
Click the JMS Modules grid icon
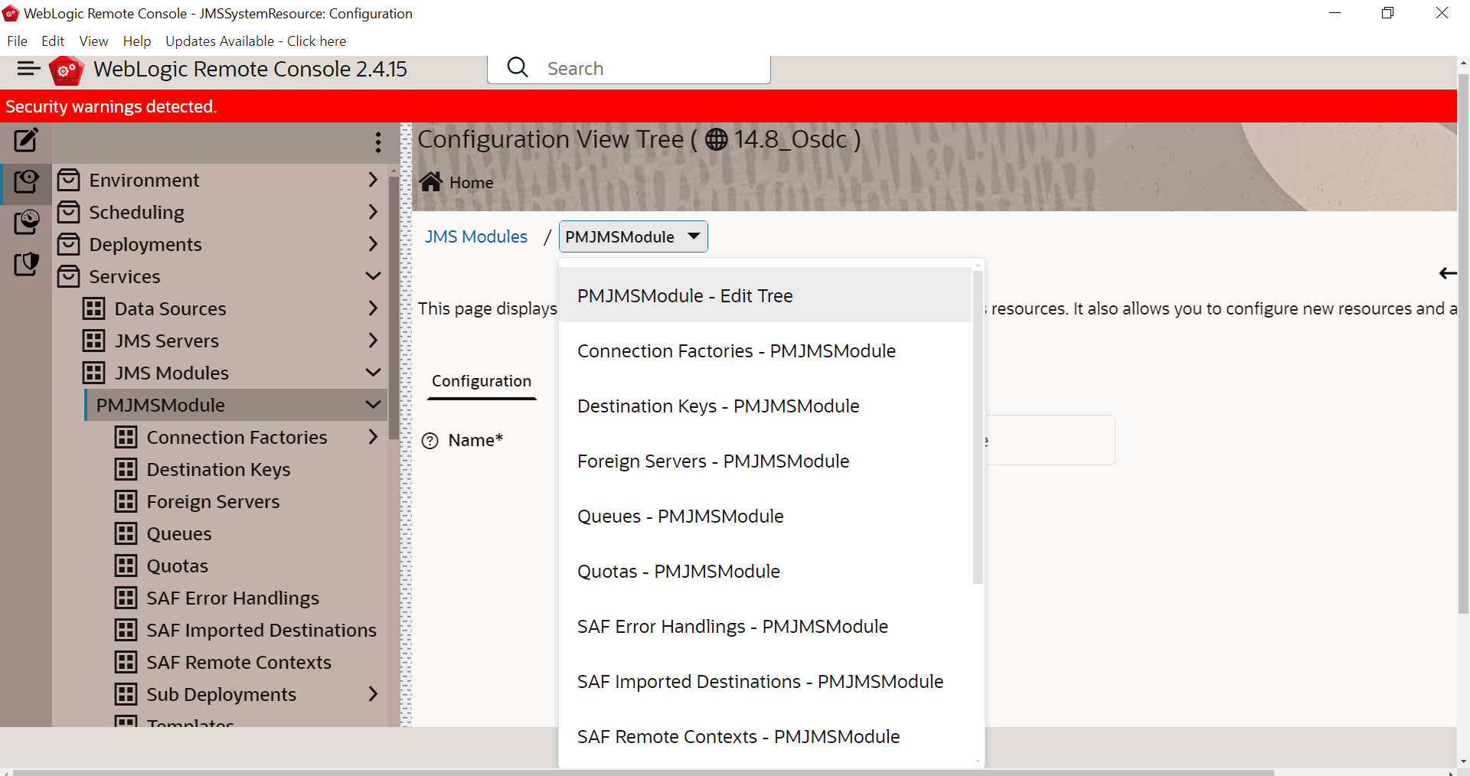click(94, 373)
